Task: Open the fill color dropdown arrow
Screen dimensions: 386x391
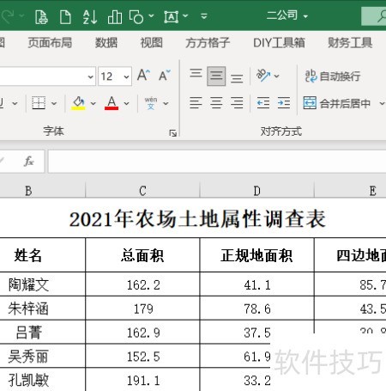Action: tap(93, 103)
